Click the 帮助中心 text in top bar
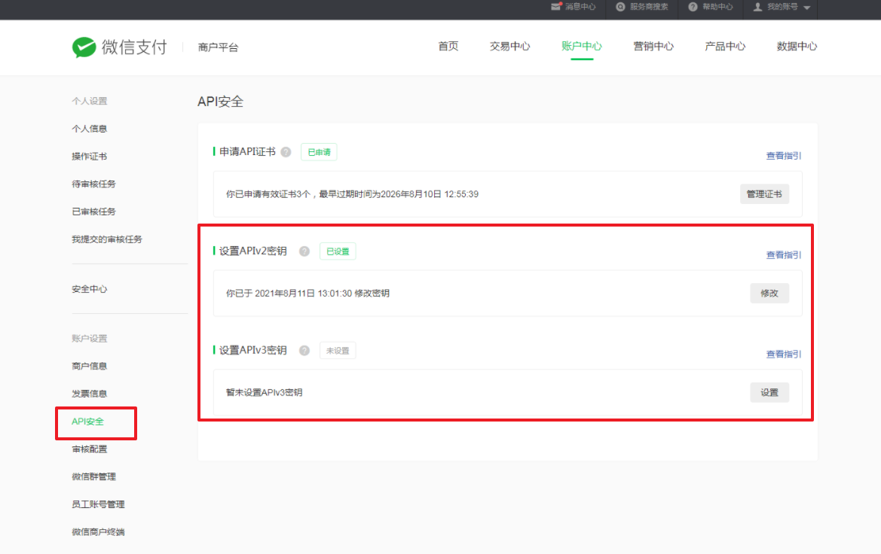881x554 pixels. pos(717,7)
